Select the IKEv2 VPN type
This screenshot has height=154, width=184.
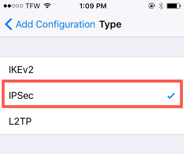pos(92,70)
